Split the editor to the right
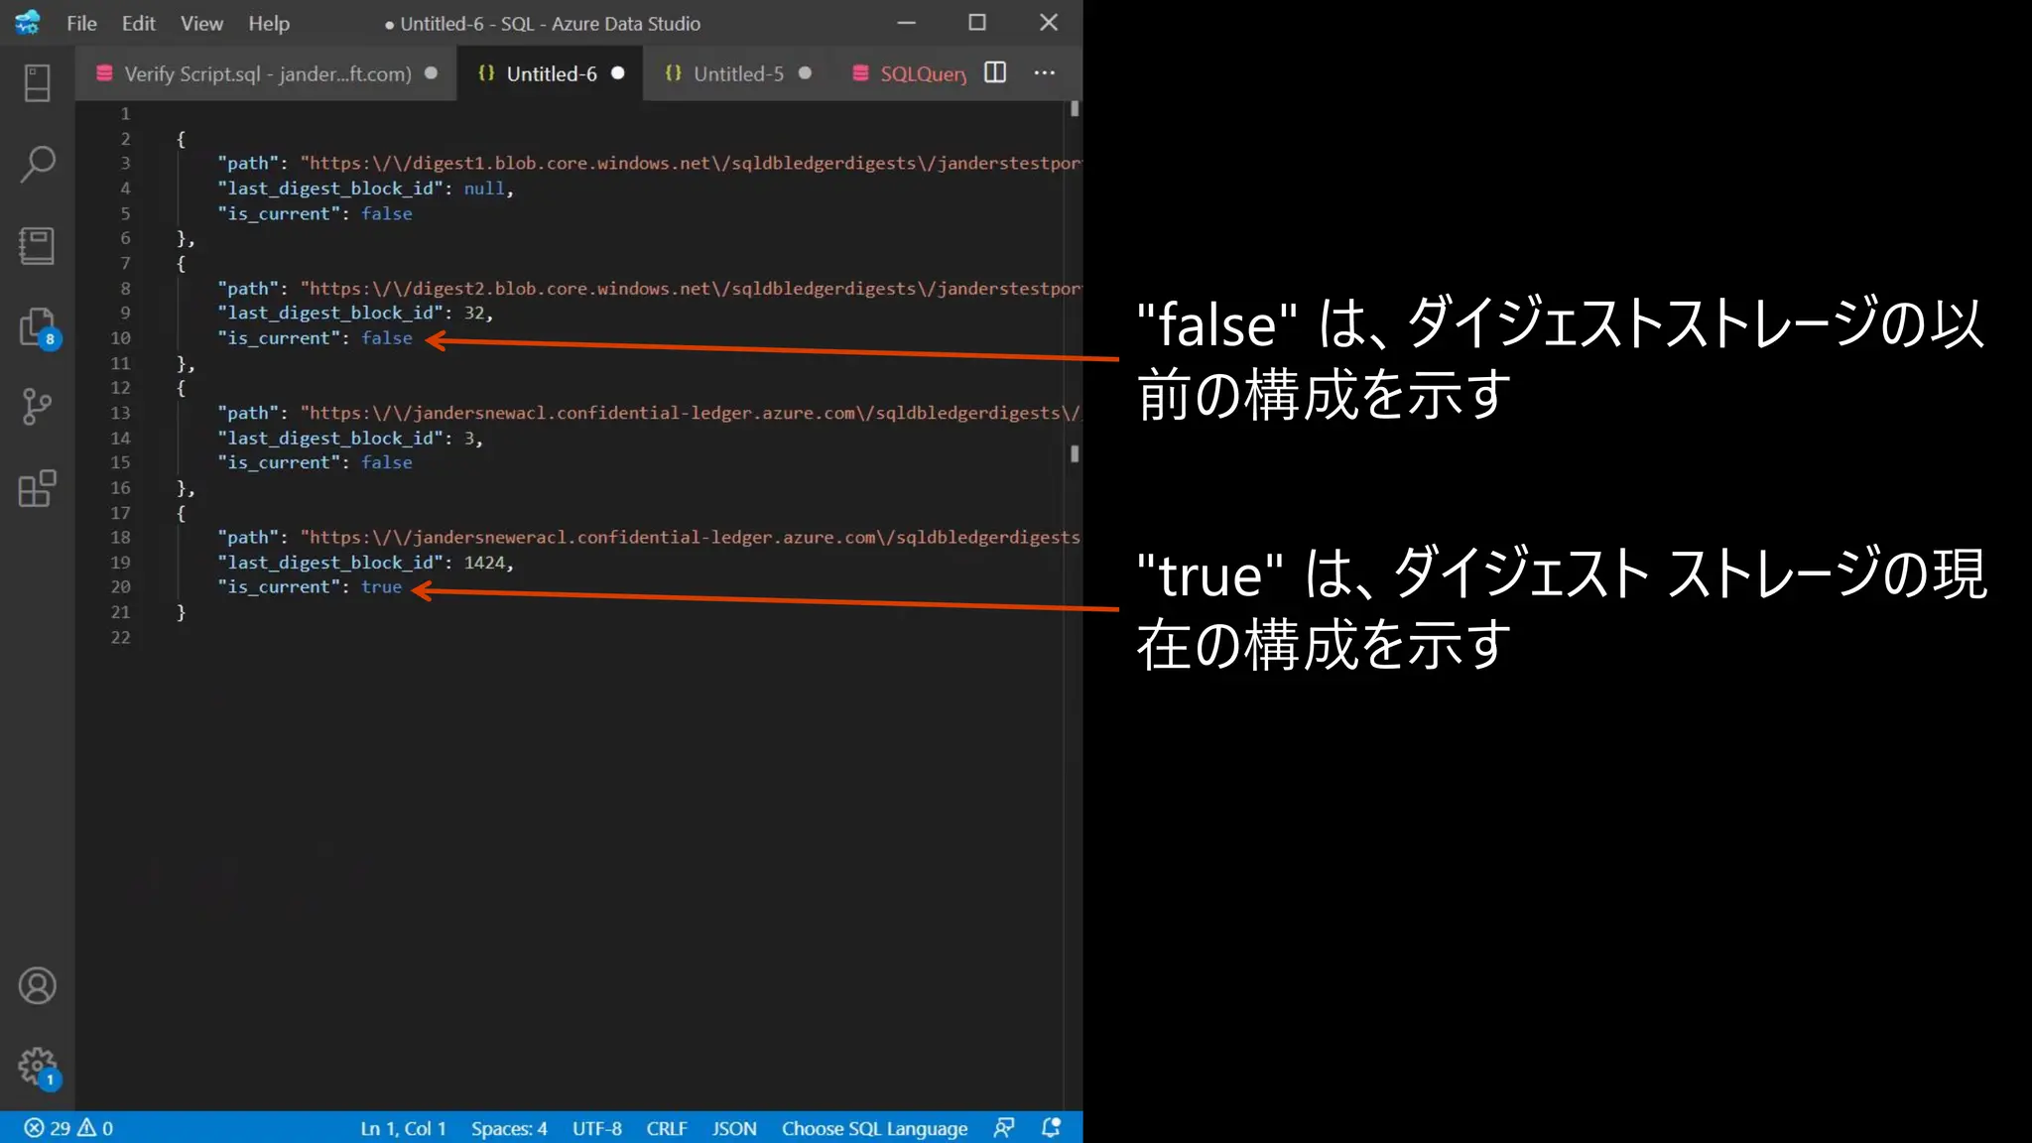Image resolution: width=2032 pixels, height=1143 pixels. click(x=995, y=72)
